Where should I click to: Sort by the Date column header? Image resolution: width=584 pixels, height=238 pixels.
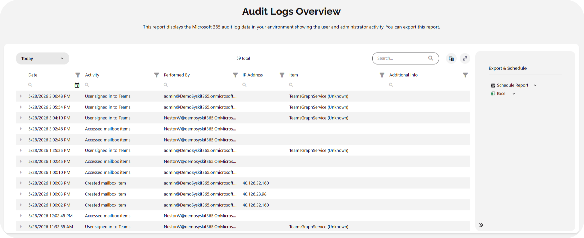33,75
